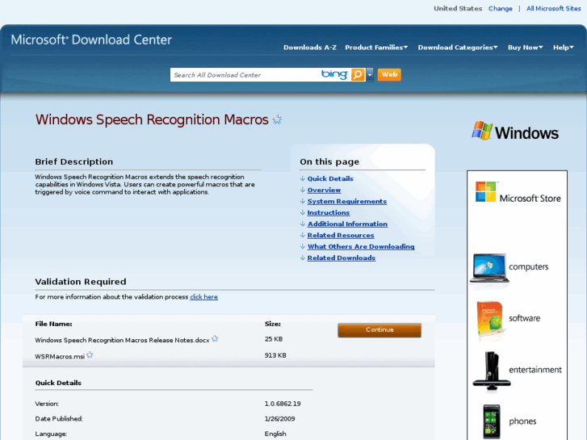This screenshot has width=587, height=440.
Task: Click down arrow icon beside Instructions
Action: click(303, 212)
